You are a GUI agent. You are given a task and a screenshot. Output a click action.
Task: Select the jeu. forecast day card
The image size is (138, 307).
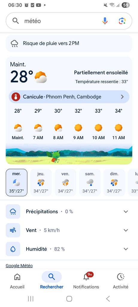(x=41, y=183)
